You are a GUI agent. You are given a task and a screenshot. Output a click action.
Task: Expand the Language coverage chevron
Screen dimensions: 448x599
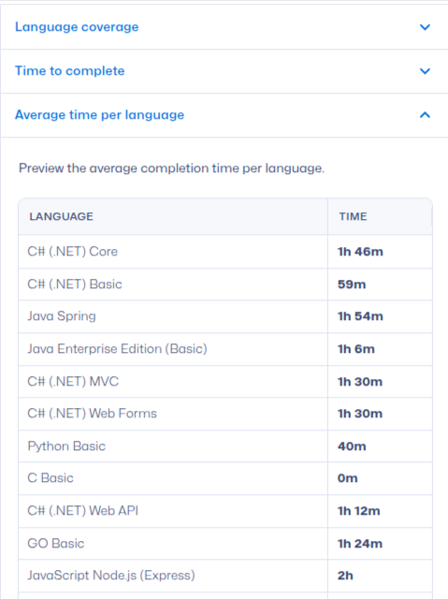(425, 27)
